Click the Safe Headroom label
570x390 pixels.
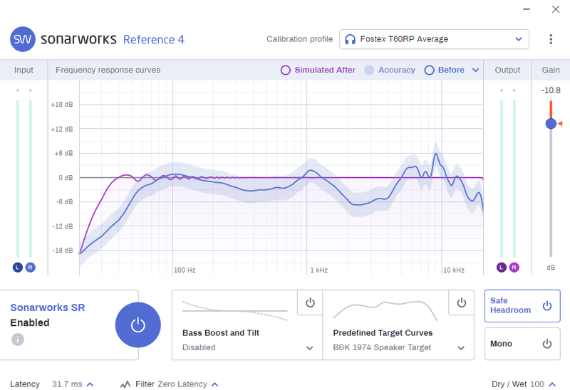(510, 305)
